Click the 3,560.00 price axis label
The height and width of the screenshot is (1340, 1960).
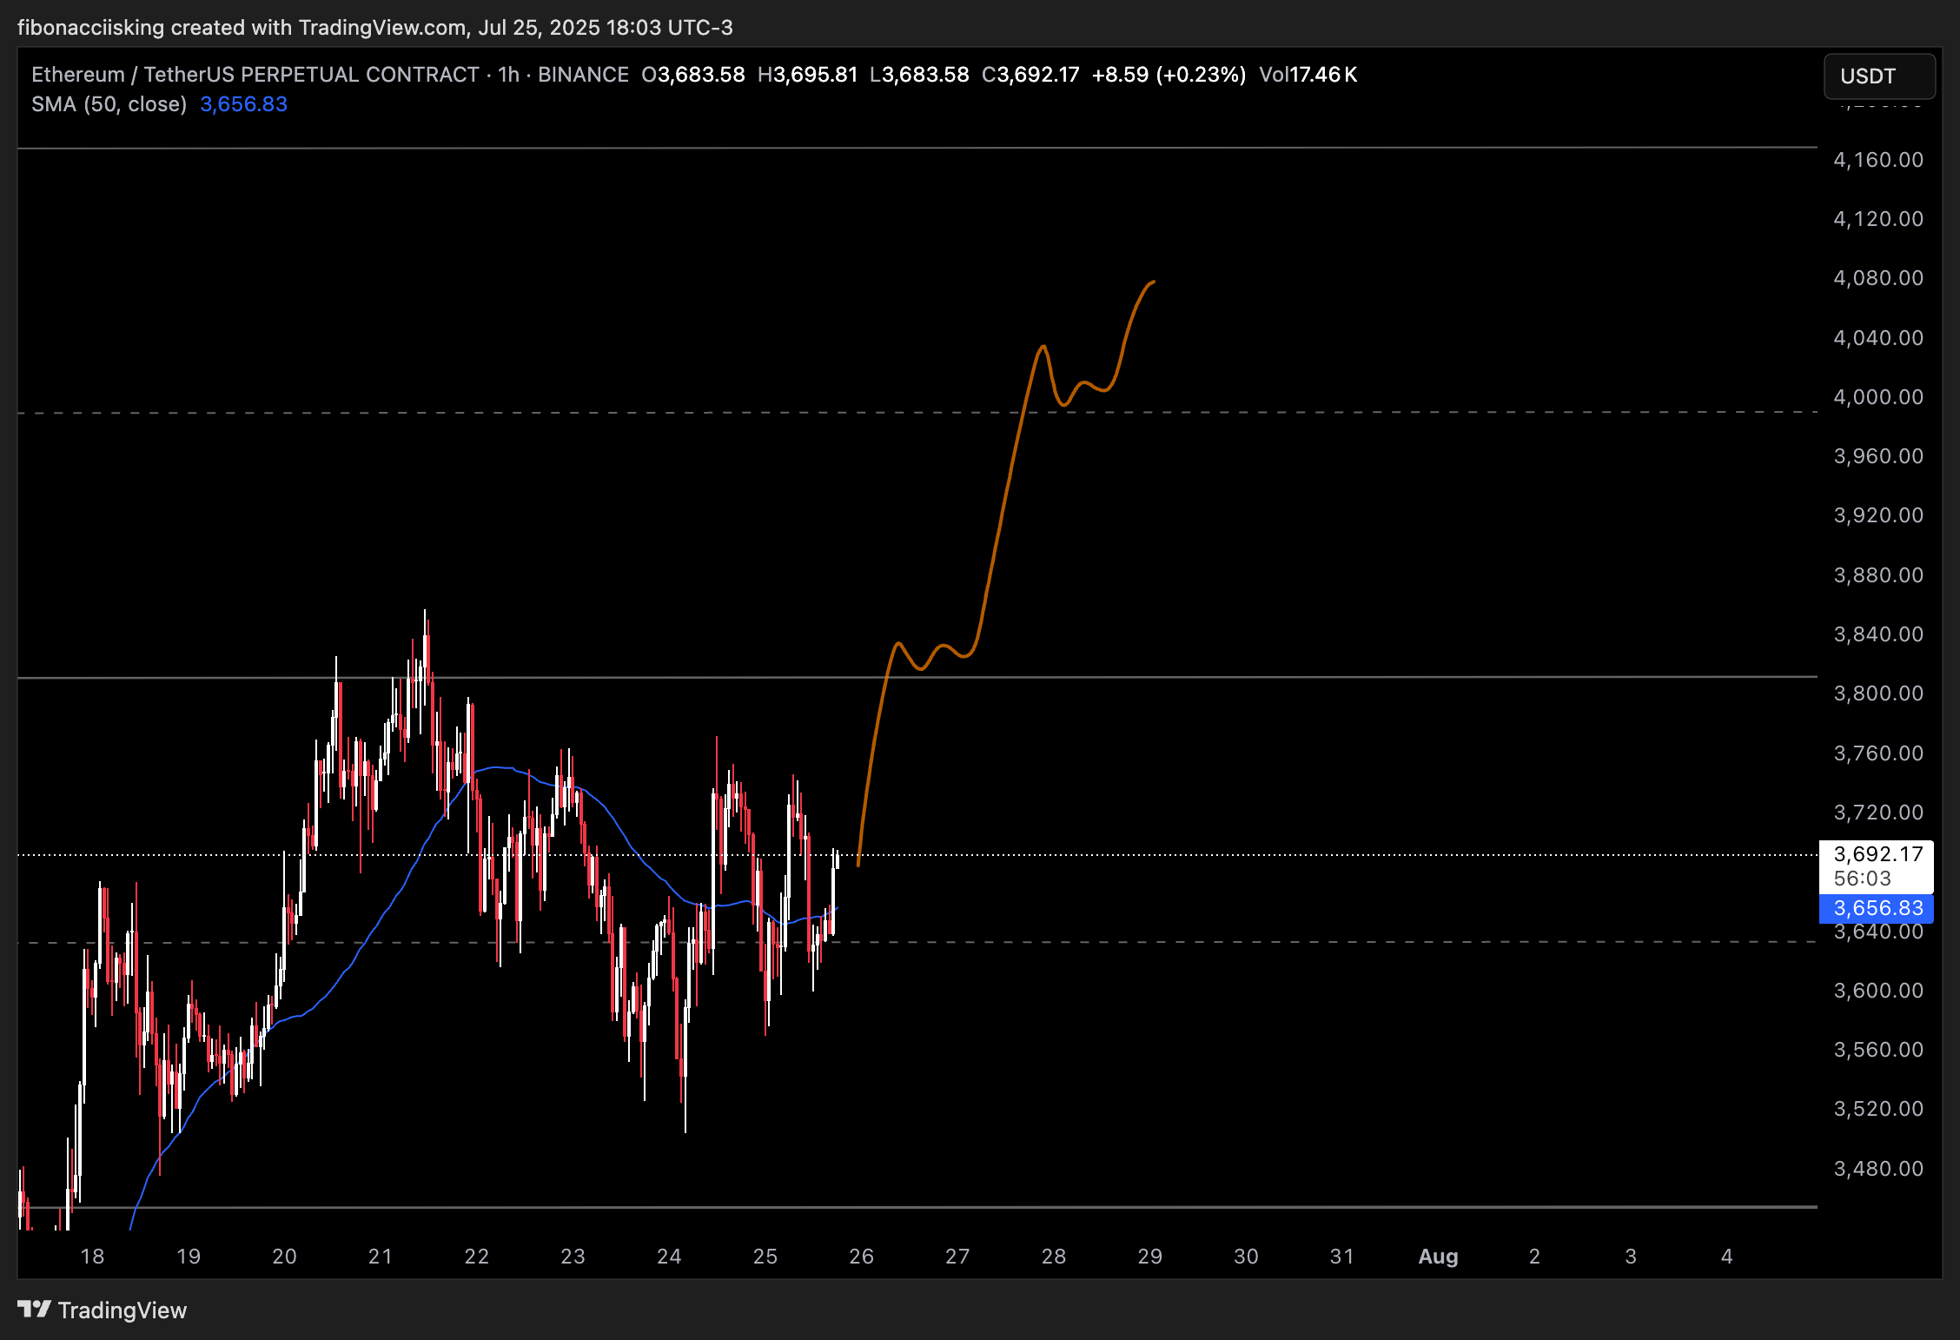pyautogui.click(x=1878, y=1050)
